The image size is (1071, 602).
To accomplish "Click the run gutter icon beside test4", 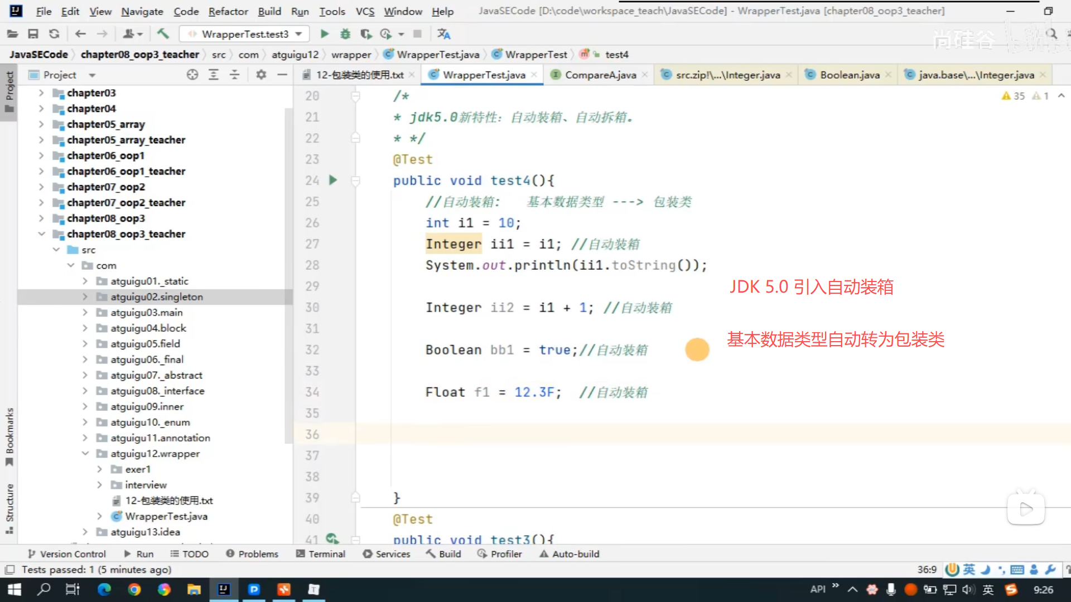I will 333,180.
